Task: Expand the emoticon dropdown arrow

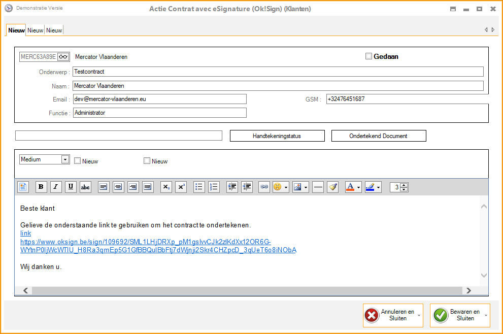Action: click(286, 187)
